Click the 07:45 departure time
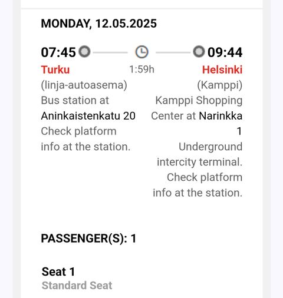This screenshot has height=298, width=283. [x=58, y=52]
